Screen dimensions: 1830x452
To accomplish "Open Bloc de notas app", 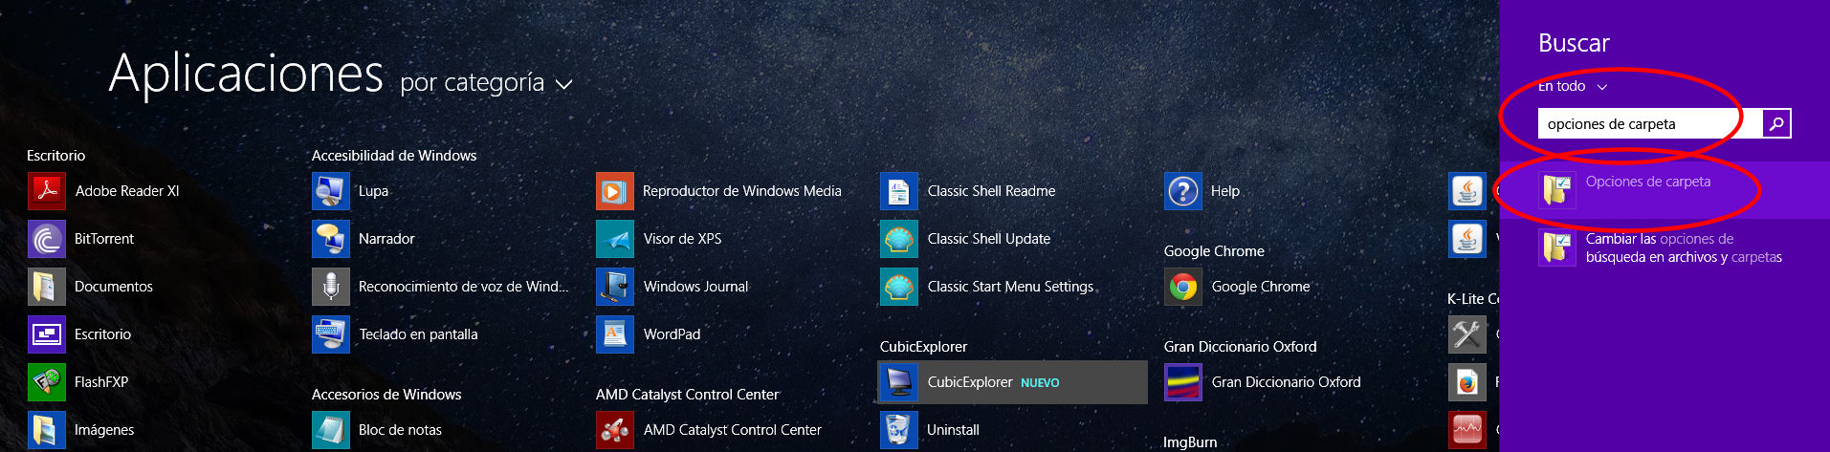I will [331, 430].
